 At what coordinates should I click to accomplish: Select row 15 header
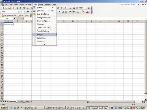pyautogui.click(x=2, y=58)
